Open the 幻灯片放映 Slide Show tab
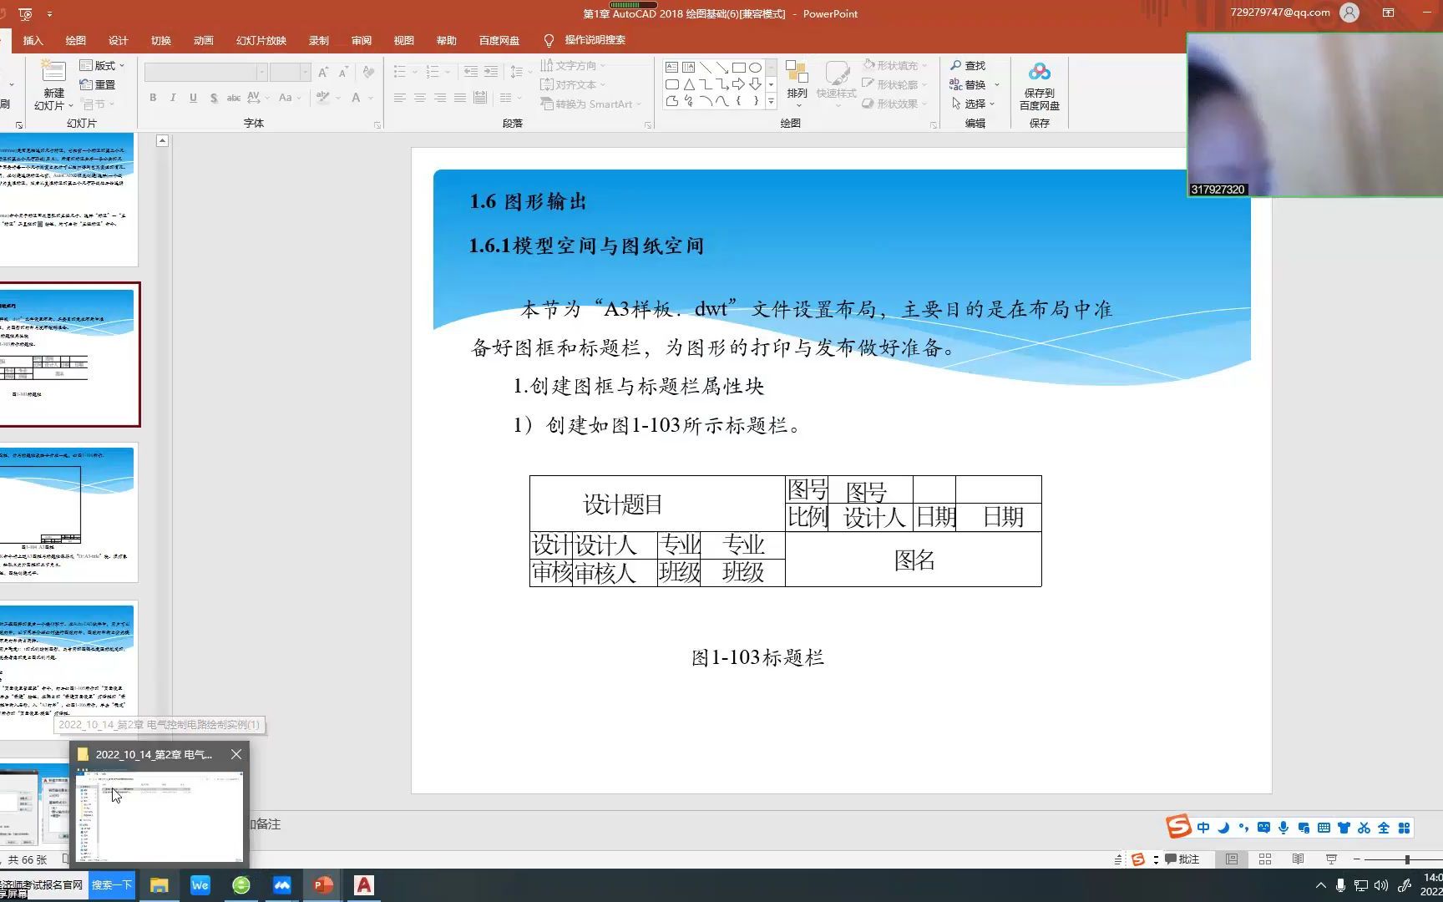Screen dimensions: 1443x902 259,40
